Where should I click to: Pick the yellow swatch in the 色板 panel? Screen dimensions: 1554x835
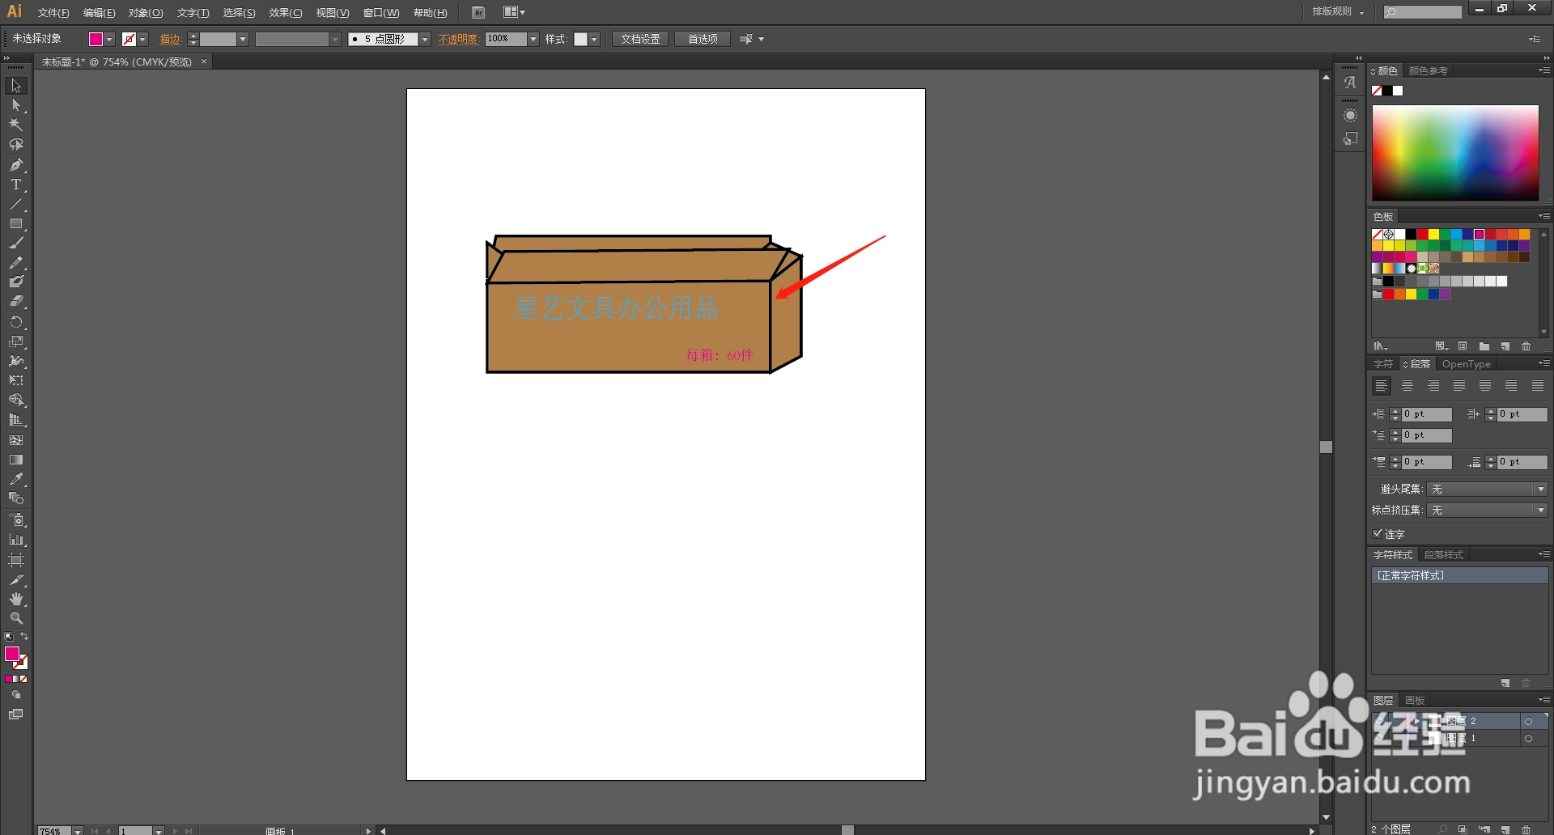click(1433, 234)
